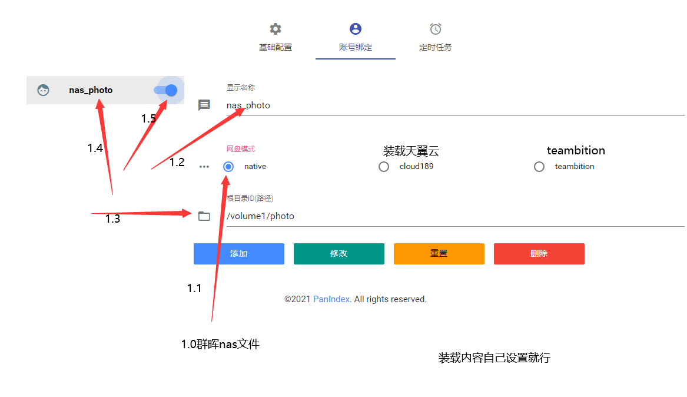687x397 pixels.
Task: Click the 添加 button
Action: click(238, 253)
